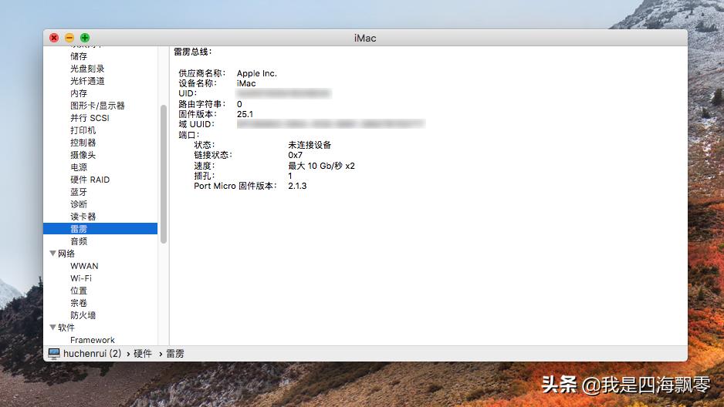Image resolution: width=724 pixels, height=407 pixels.
Task: Click Port Micro firmware value 2.1.3
Action: pos(297,186)
